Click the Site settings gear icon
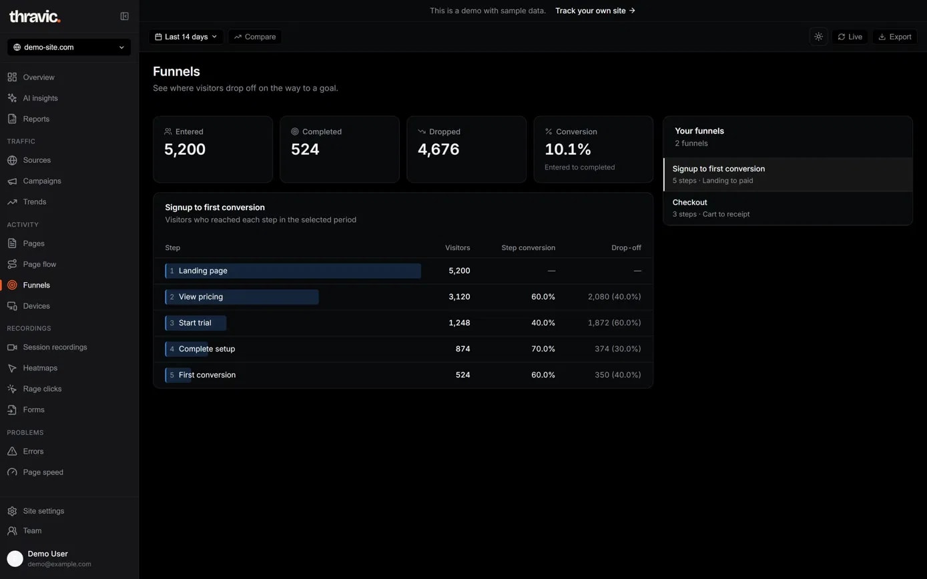Viewport: 927px width, 579px height. pos(12,511)
